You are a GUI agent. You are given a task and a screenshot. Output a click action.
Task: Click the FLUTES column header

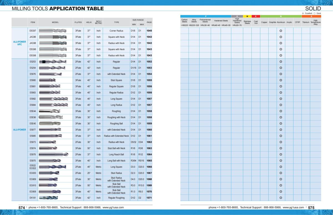pos(78,22)
